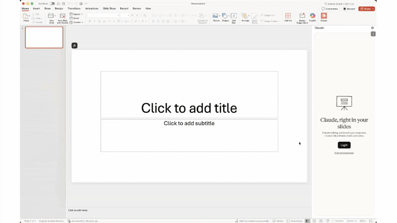
Task: Switch to the Slide Show tab
Action: 109,8
